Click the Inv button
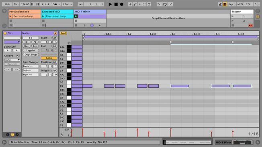Viewport: 262px width, 147px height. pos(35,46)
